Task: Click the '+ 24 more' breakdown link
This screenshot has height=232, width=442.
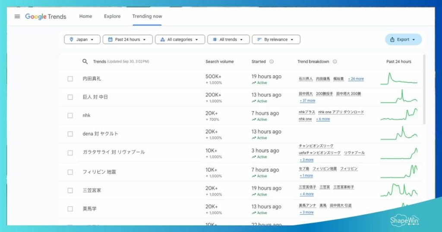Action: [356, 79]
